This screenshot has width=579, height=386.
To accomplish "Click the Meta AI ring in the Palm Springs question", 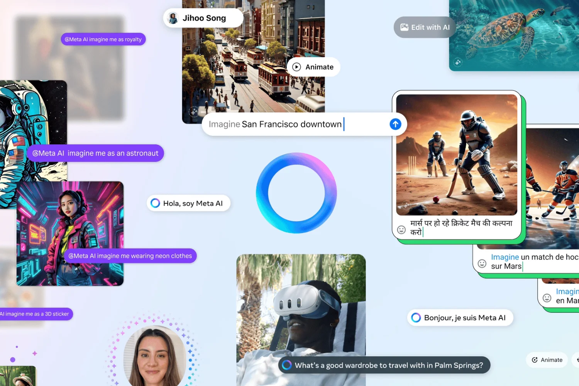I will (286, 365).
